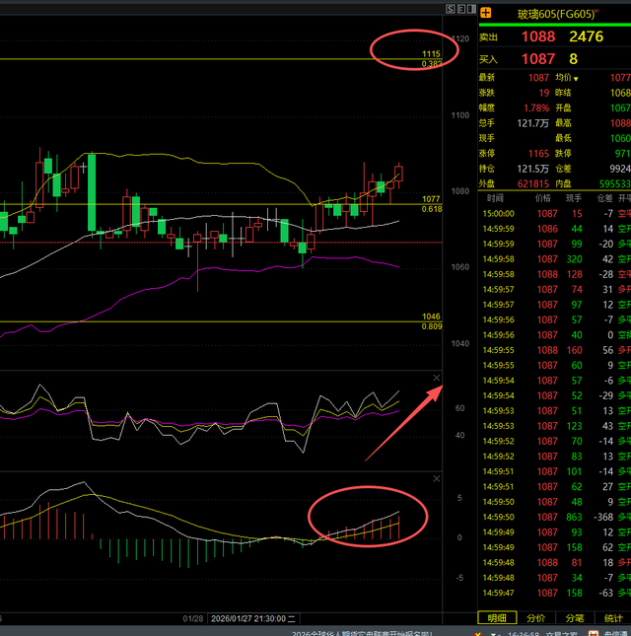This screenshot has height=636, width=631.
Task: Click the E icon above the chart
Action: 461,9
